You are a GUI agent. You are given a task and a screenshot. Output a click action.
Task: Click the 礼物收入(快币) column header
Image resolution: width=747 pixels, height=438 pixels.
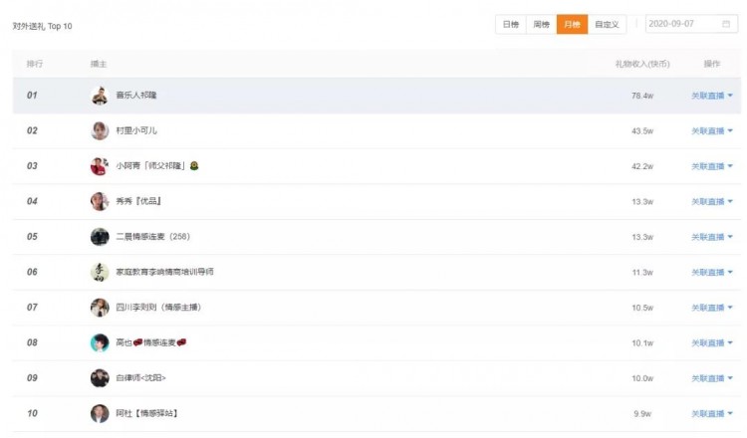(642, 64)
